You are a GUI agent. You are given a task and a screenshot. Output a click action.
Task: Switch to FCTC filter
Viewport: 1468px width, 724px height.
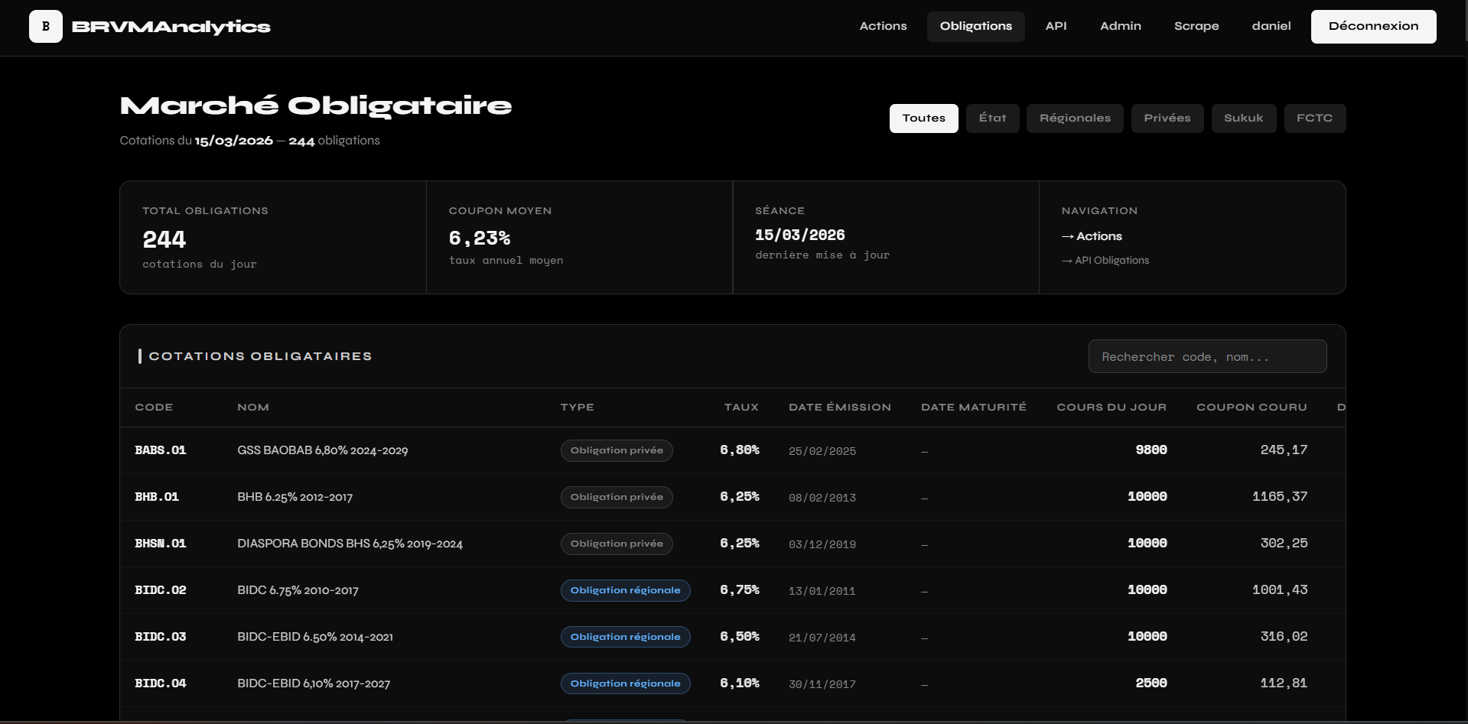point(1314,119)
